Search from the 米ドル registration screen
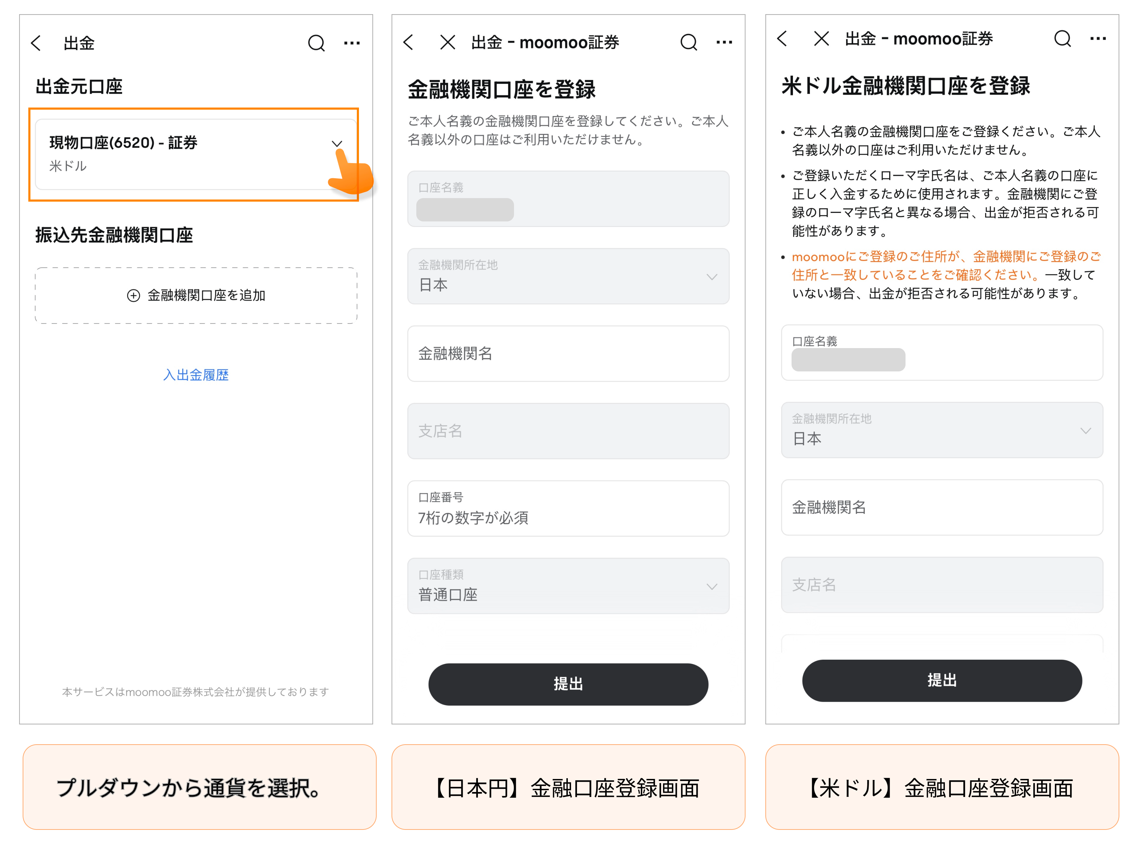The width and height of the screenshot is (1142, 844). click(x=1062, y=39)
